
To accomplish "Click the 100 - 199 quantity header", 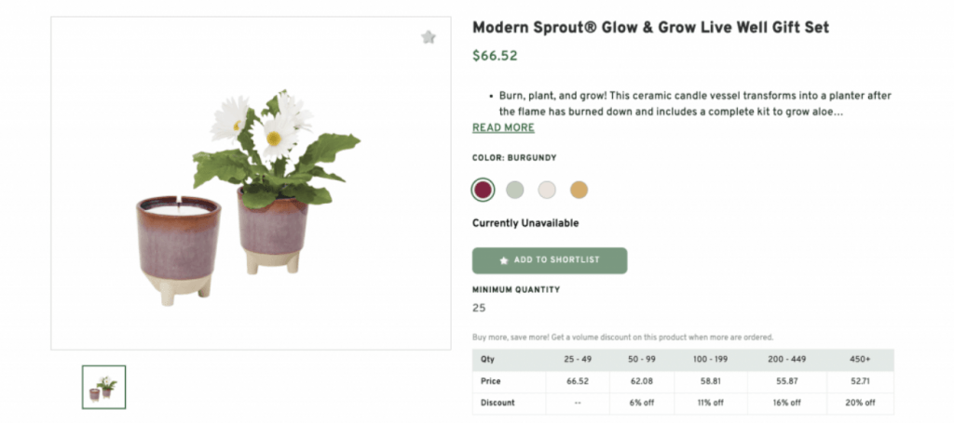I will 713,360.
